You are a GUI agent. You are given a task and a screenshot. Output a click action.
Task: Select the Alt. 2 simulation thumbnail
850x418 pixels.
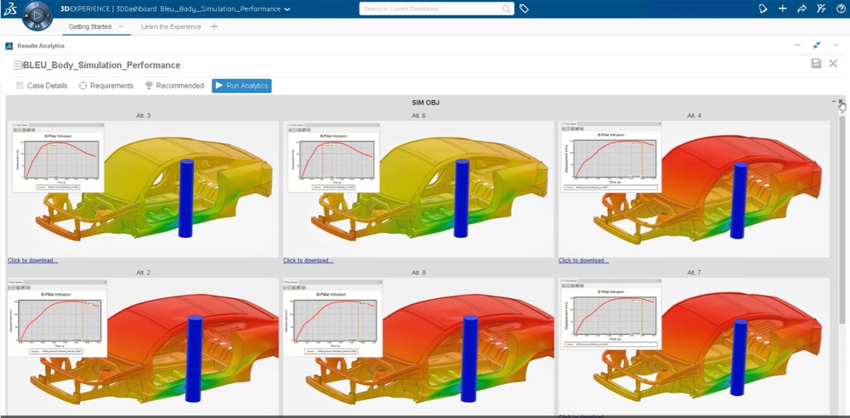tap(143, 347)
